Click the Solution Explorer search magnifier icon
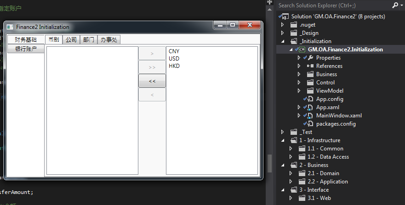This screenshot has height=205, width=405. coord(395,6)
